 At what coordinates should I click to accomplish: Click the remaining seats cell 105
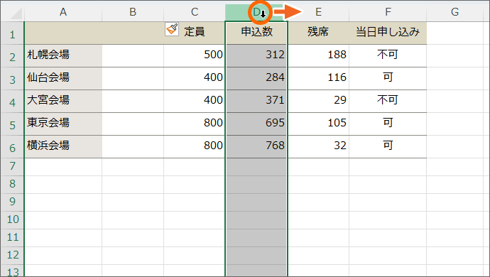coord(318,124)
